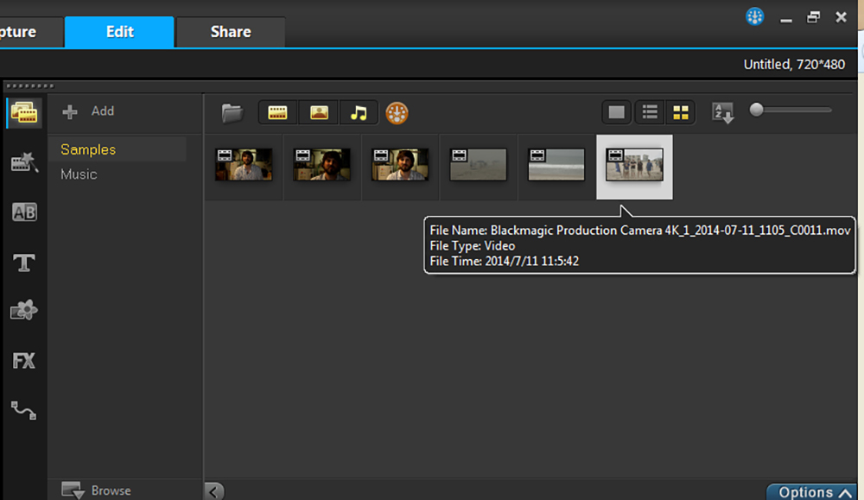
Task: Select the third video clip thumbnail
Action: pyautogui.click(x=400, y=165)
